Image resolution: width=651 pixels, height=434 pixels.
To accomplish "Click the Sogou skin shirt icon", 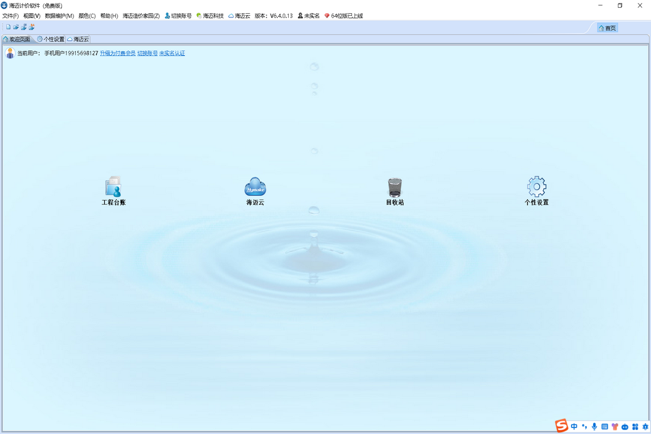I will click(x=615, y=427).
